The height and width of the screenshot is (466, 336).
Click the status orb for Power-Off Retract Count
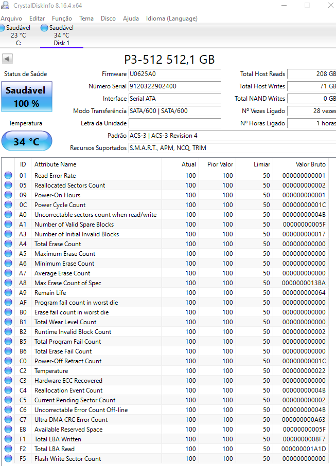[8, 361]
